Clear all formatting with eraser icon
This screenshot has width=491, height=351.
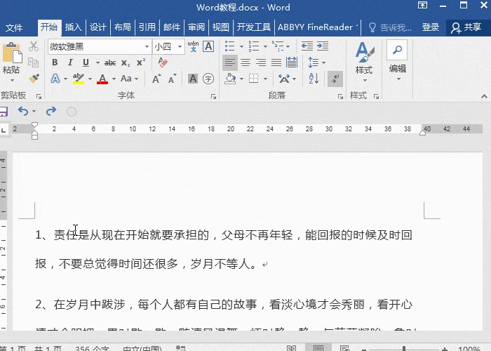click(163, 62)
